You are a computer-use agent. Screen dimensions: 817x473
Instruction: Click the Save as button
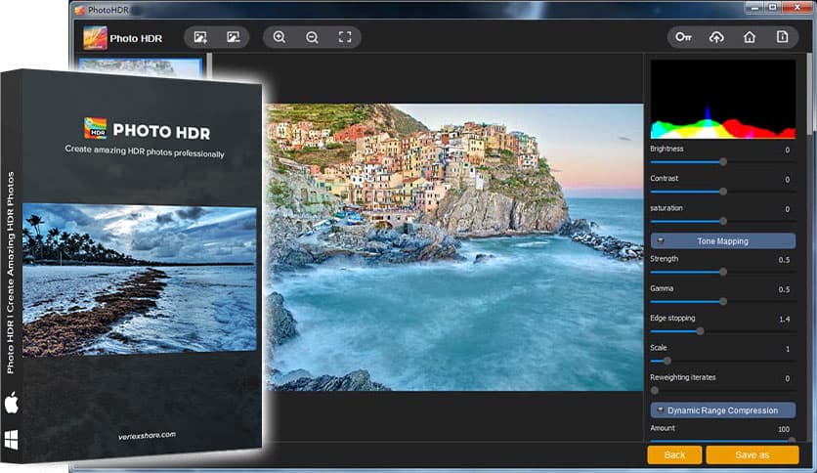752,454
